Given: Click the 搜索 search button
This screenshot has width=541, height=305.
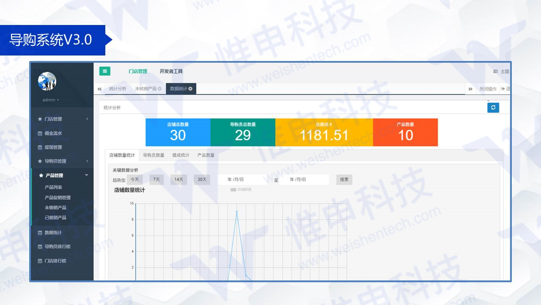Looking at the screenshot, I should tap(344, 179).
